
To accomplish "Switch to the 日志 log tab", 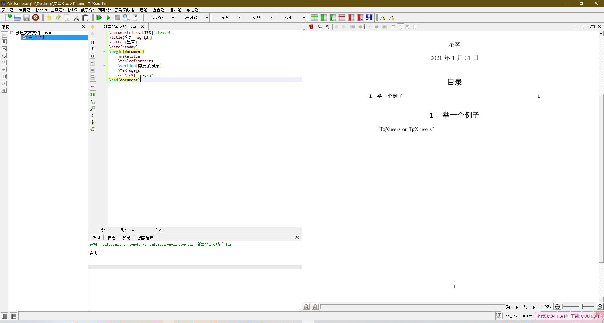I will pos(111,238).
